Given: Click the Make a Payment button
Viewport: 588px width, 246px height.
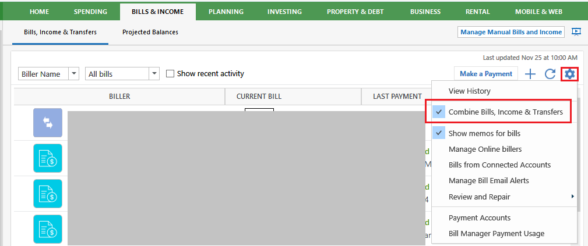Looking at the screenshot, I should [x=486, y=74].
